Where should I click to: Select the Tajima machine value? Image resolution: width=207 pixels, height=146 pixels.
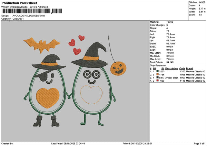pos(170,22)
